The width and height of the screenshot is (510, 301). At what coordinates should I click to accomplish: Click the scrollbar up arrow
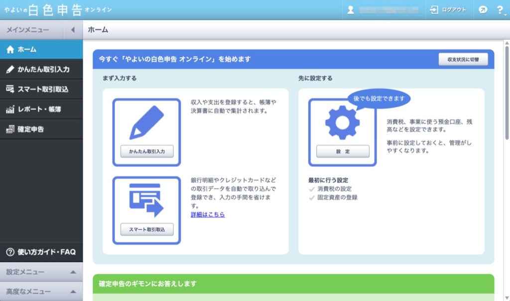[x=507, y=43]
